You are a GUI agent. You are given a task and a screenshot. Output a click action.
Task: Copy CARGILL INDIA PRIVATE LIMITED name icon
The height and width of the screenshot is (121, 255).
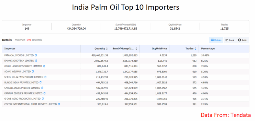tap(42, 88)
